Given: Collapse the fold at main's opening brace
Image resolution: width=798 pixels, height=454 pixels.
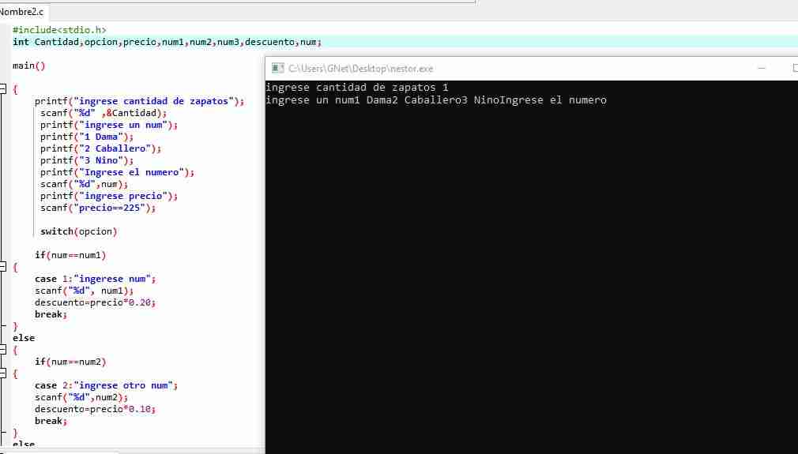Looking at the screenshot, I should [2, 89].
